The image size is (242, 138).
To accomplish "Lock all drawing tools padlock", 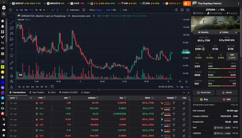I will click(12, 87).
